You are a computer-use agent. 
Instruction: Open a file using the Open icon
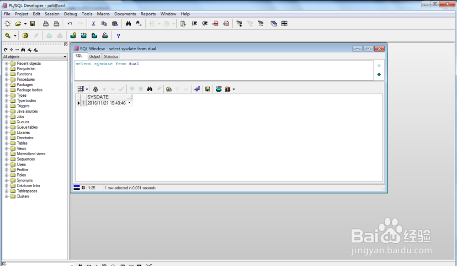point(18,23)
